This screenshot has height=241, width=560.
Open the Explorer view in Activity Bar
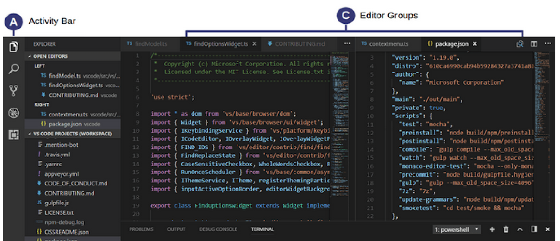click(14, 46)
